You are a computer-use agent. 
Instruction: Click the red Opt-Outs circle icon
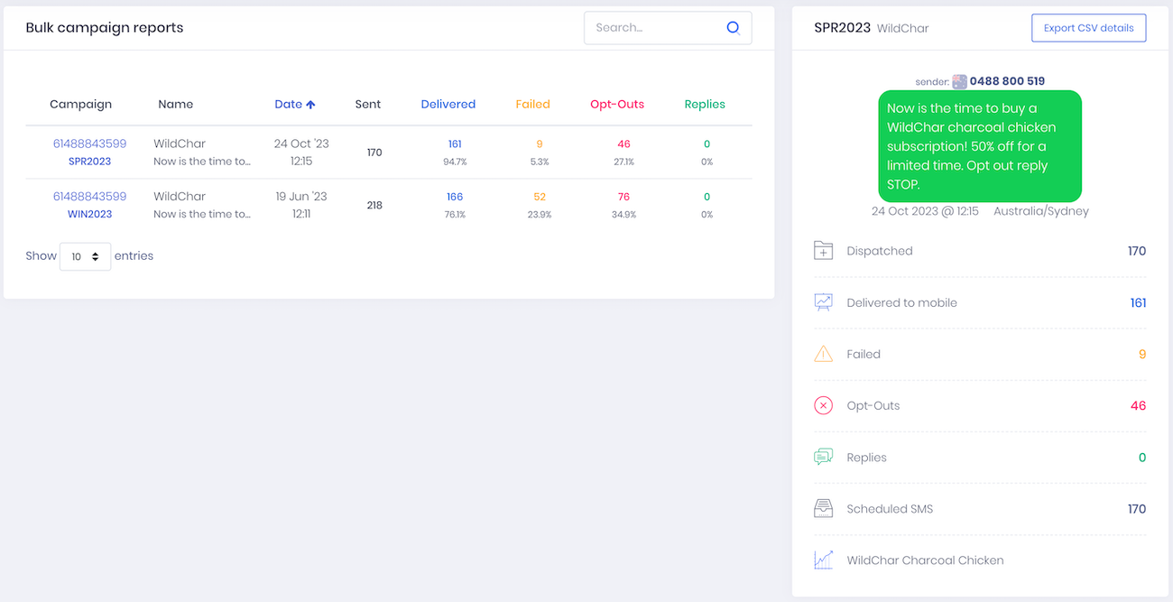point(823,405)
